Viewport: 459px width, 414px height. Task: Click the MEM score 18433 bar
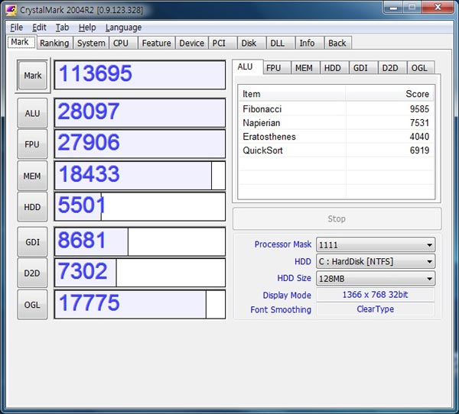(x=140, y=176)
